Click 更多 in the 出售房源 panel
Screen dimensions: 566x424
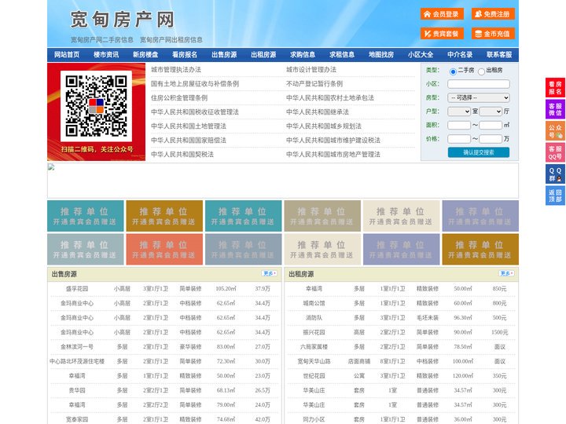coord(270,274)
